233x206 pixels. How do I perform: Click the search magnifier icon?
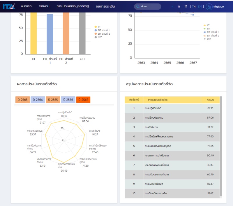(138, 6)
